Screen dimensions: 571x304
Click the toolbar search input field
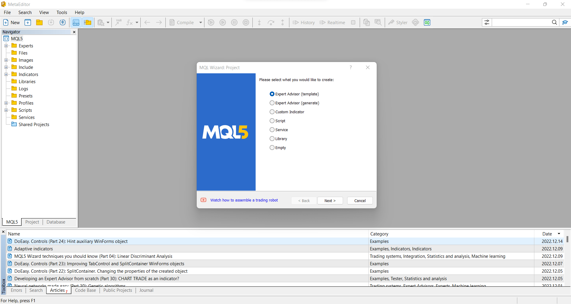522,22
